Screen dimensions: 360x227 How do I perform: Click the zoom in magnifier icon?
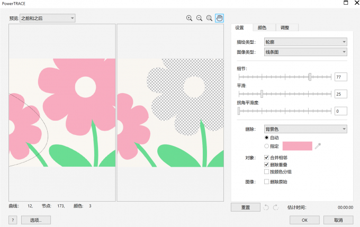pos(189,18)
